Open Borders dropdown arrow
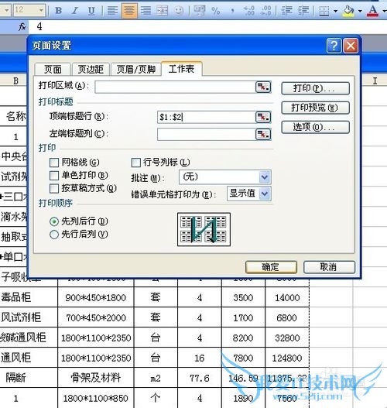The width and height of the screenshot is (387, 408). pyautogui.click(x=336, y=11)
